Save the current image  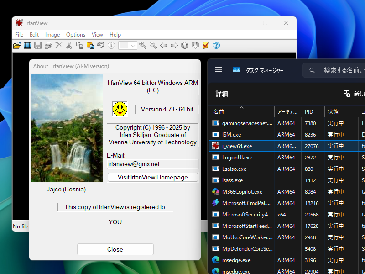pos(38,45)
